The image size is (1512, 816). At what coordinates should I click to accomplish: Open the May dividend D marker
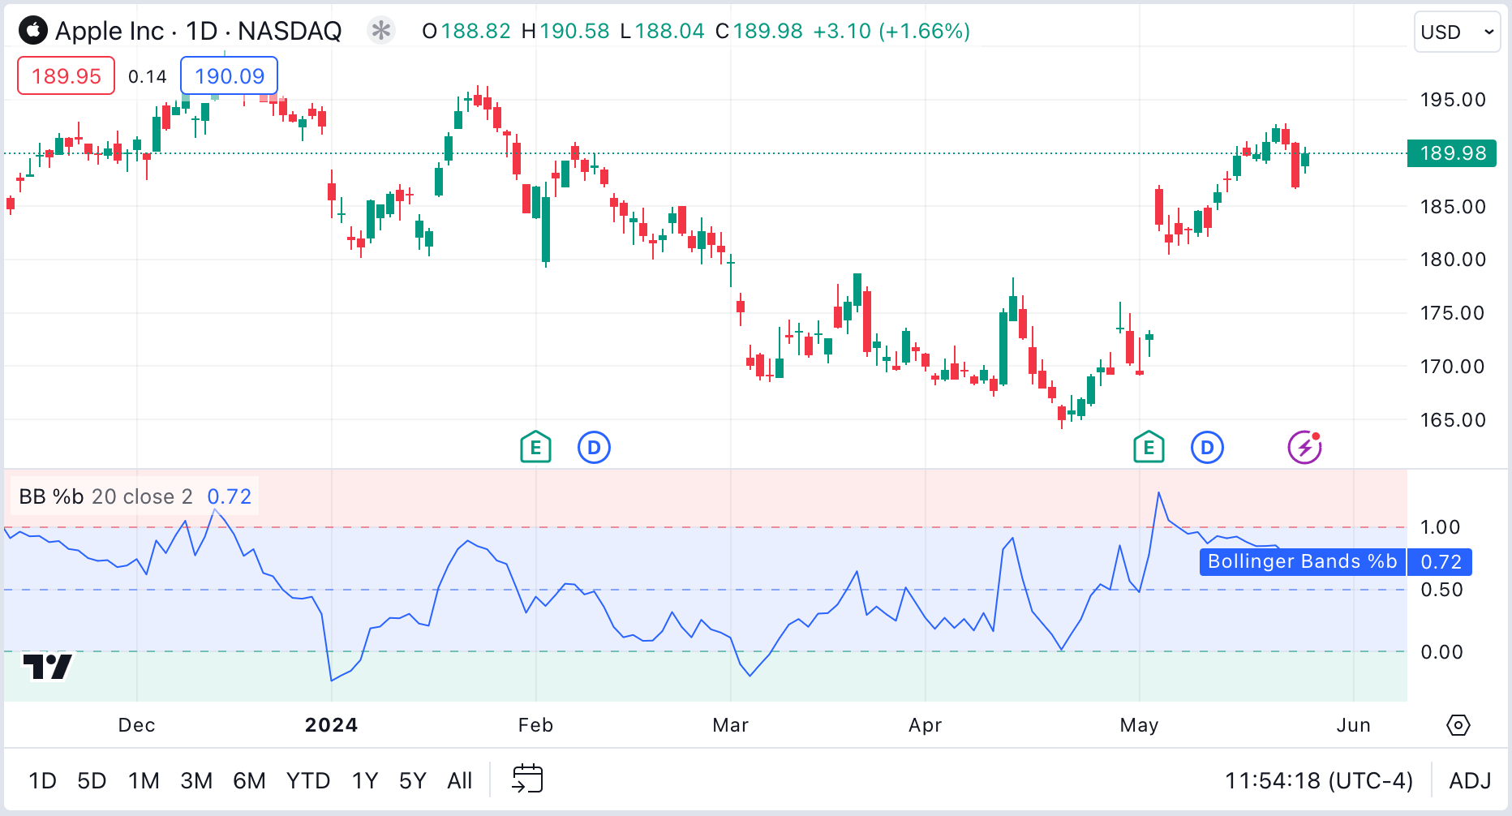(x=1207, y=447)
